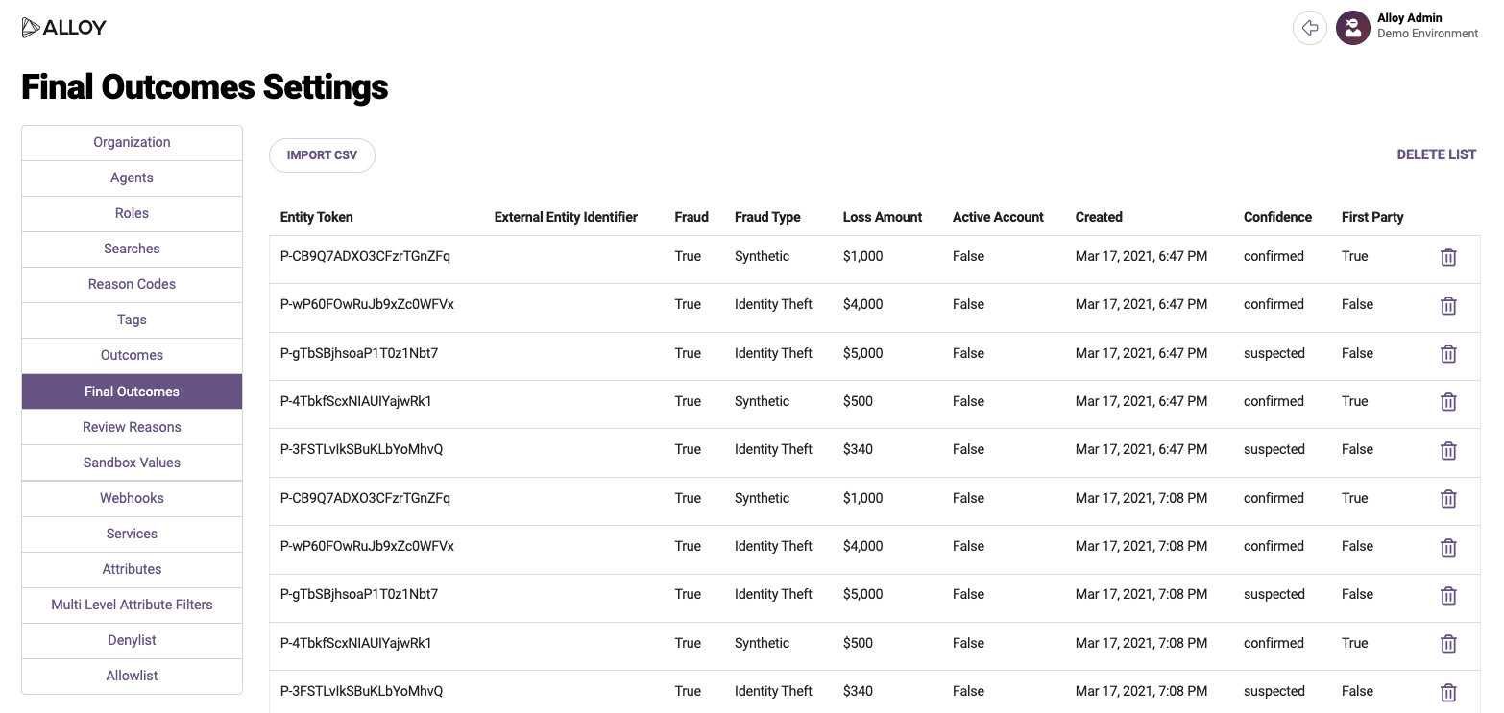Click the Loss Amount column header

pos(883,217)
